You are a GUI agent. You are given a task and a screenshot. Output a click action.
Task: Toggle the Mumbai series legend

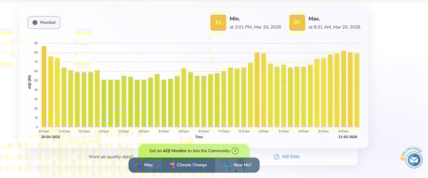point(44,22)
